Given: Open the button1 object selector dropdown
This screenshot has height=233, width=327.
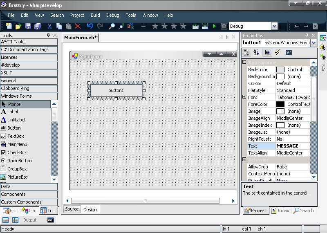Looking at the screenshot, I should tap(314, 43).
